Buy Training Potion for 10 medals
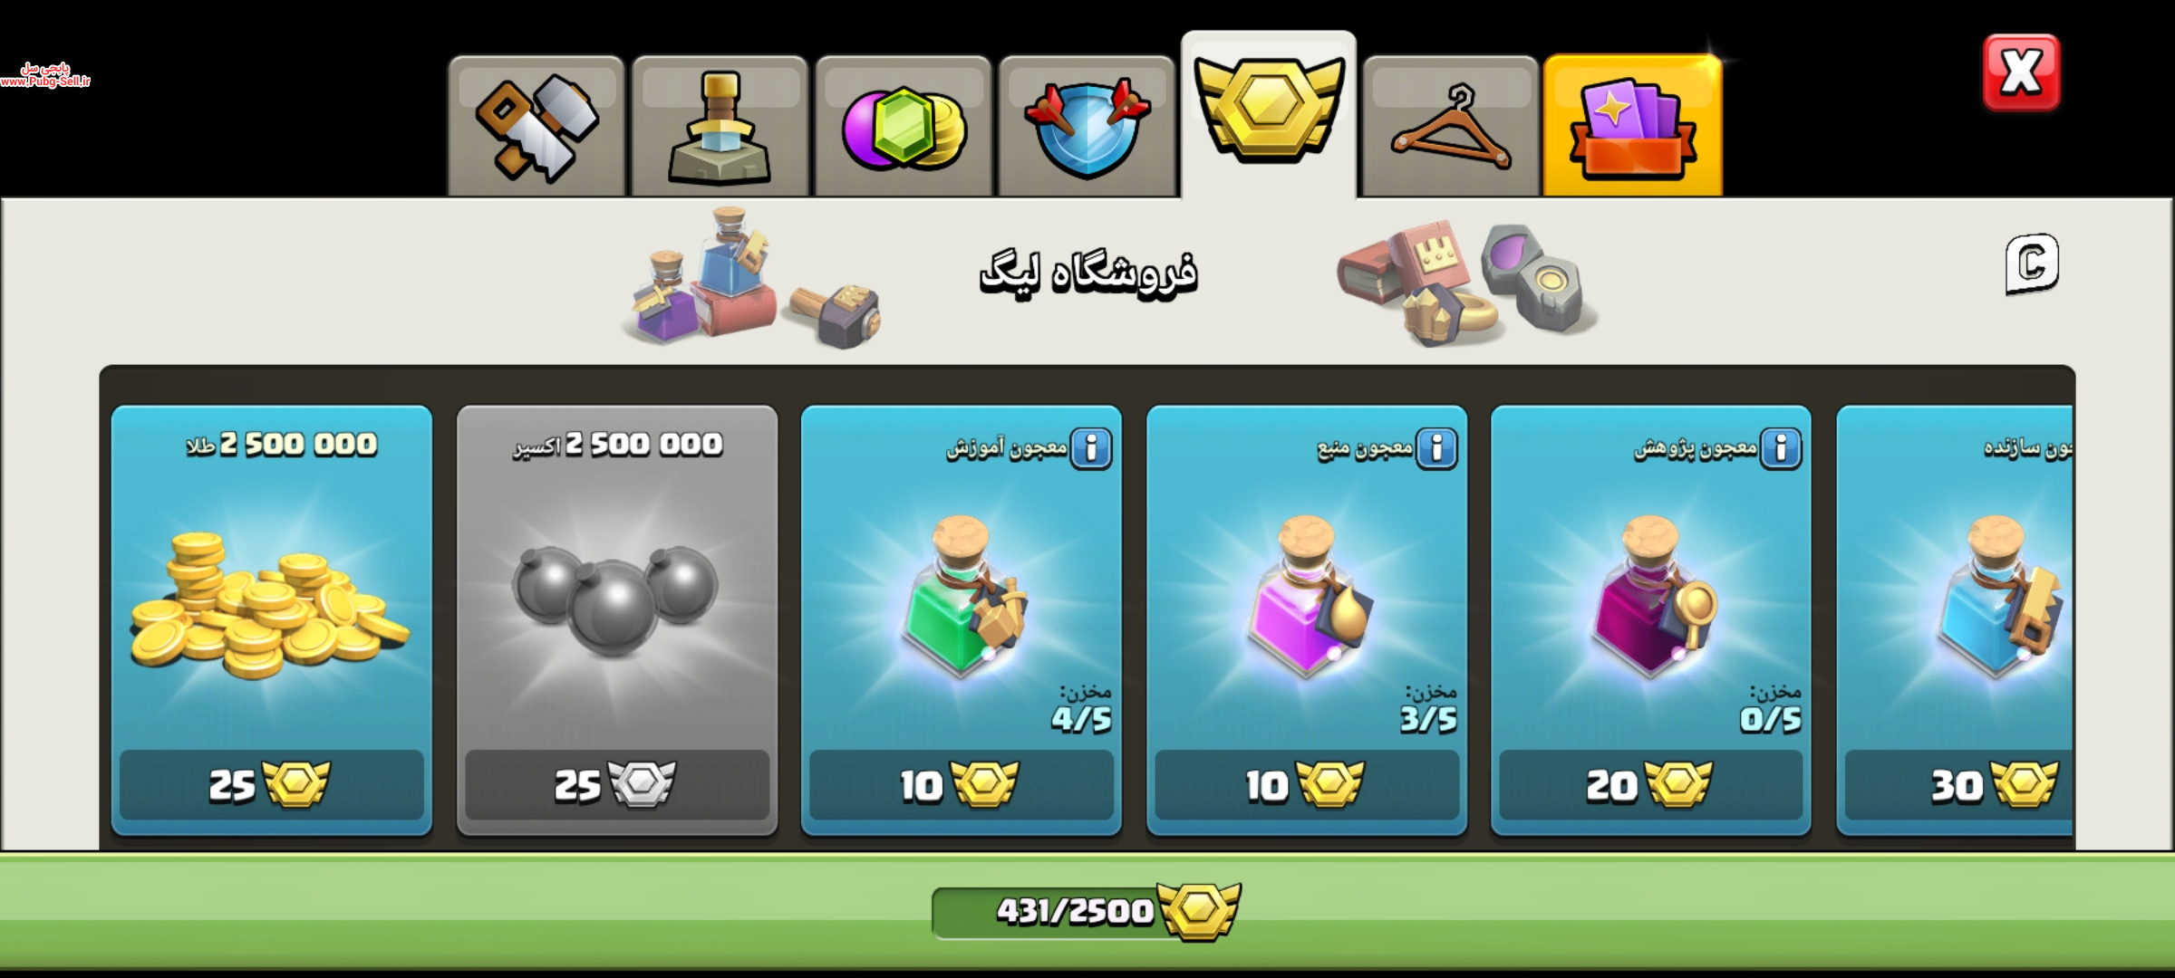 point(962,784)
